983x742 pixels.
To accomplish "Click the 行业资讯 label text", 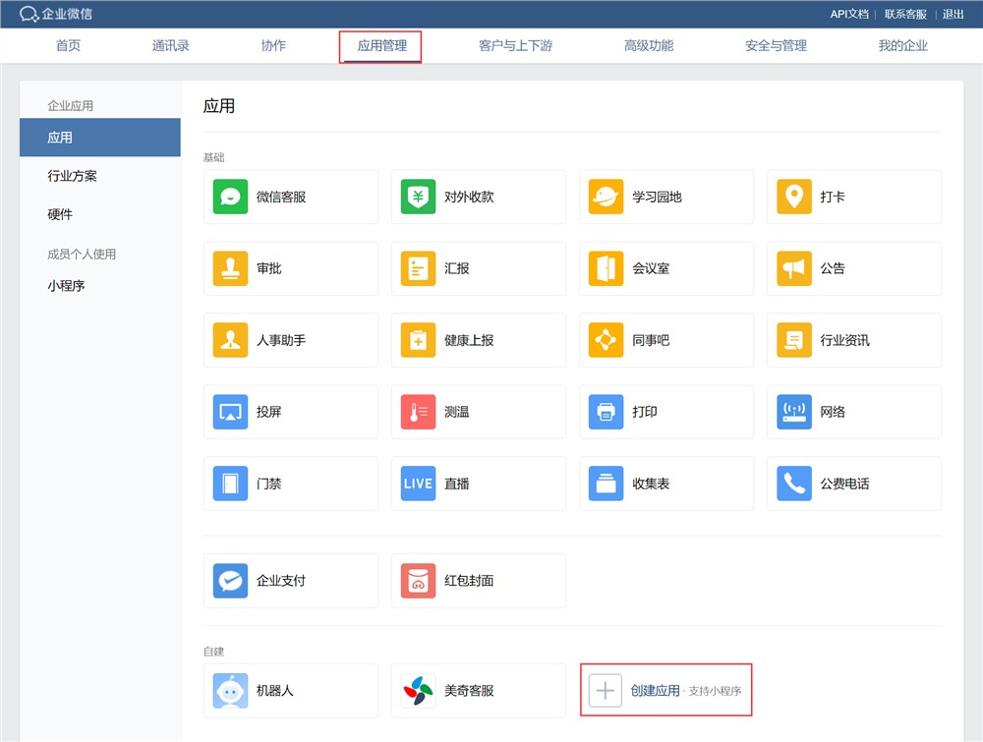I will (845, 340).
